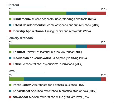Screen dimensions: 116x104
Task: Click the Delivery Methods section heading
Action: (20, 38)
